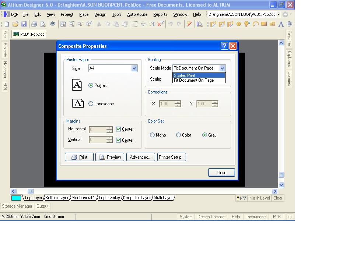Click the cyan current layer color swatch
The image size is (350, 254).
(x=16, y=198)
